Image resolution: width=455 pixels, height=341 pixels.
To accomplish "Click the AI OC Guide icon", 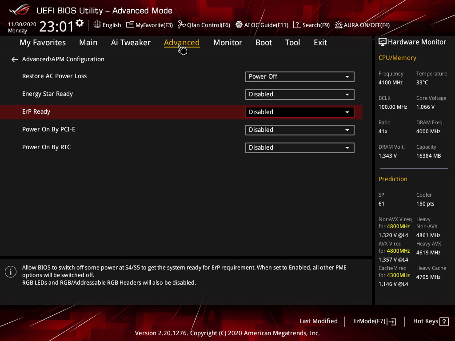I will point(239,25).
